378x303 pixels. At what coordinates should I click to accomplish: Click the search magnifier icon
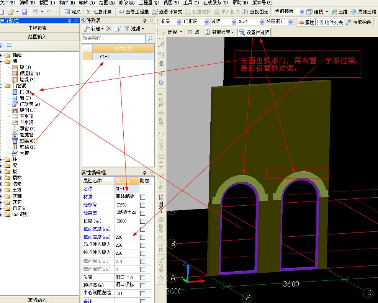(x=150, y=38)
